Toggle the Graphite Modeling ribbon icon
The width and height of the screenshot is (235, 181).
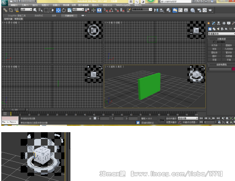tap(175, 10)
